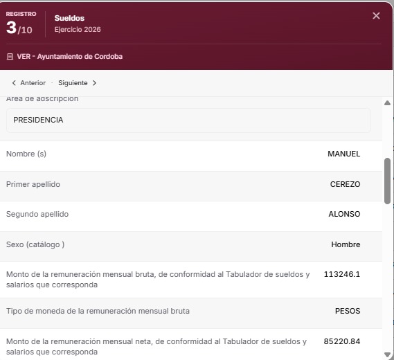
Task: Select the MANUEL name value
Action: click(343, 154)
